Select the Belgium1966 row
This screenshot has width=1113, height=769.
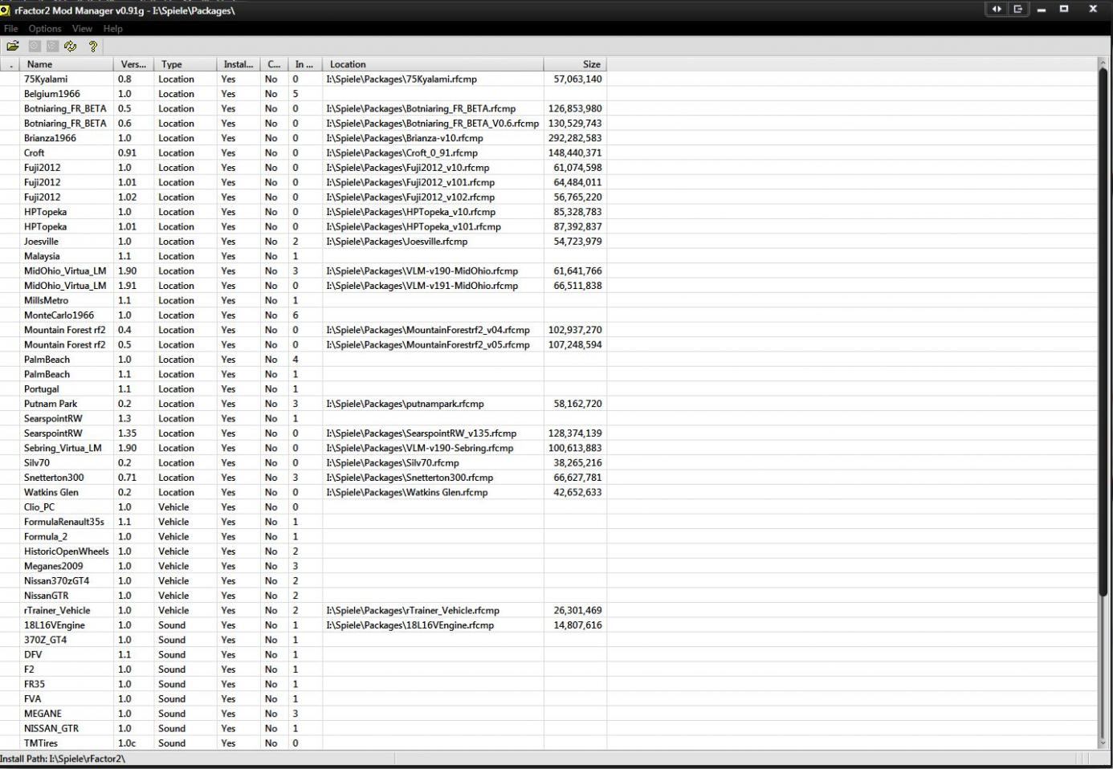[x=304, y=94]
